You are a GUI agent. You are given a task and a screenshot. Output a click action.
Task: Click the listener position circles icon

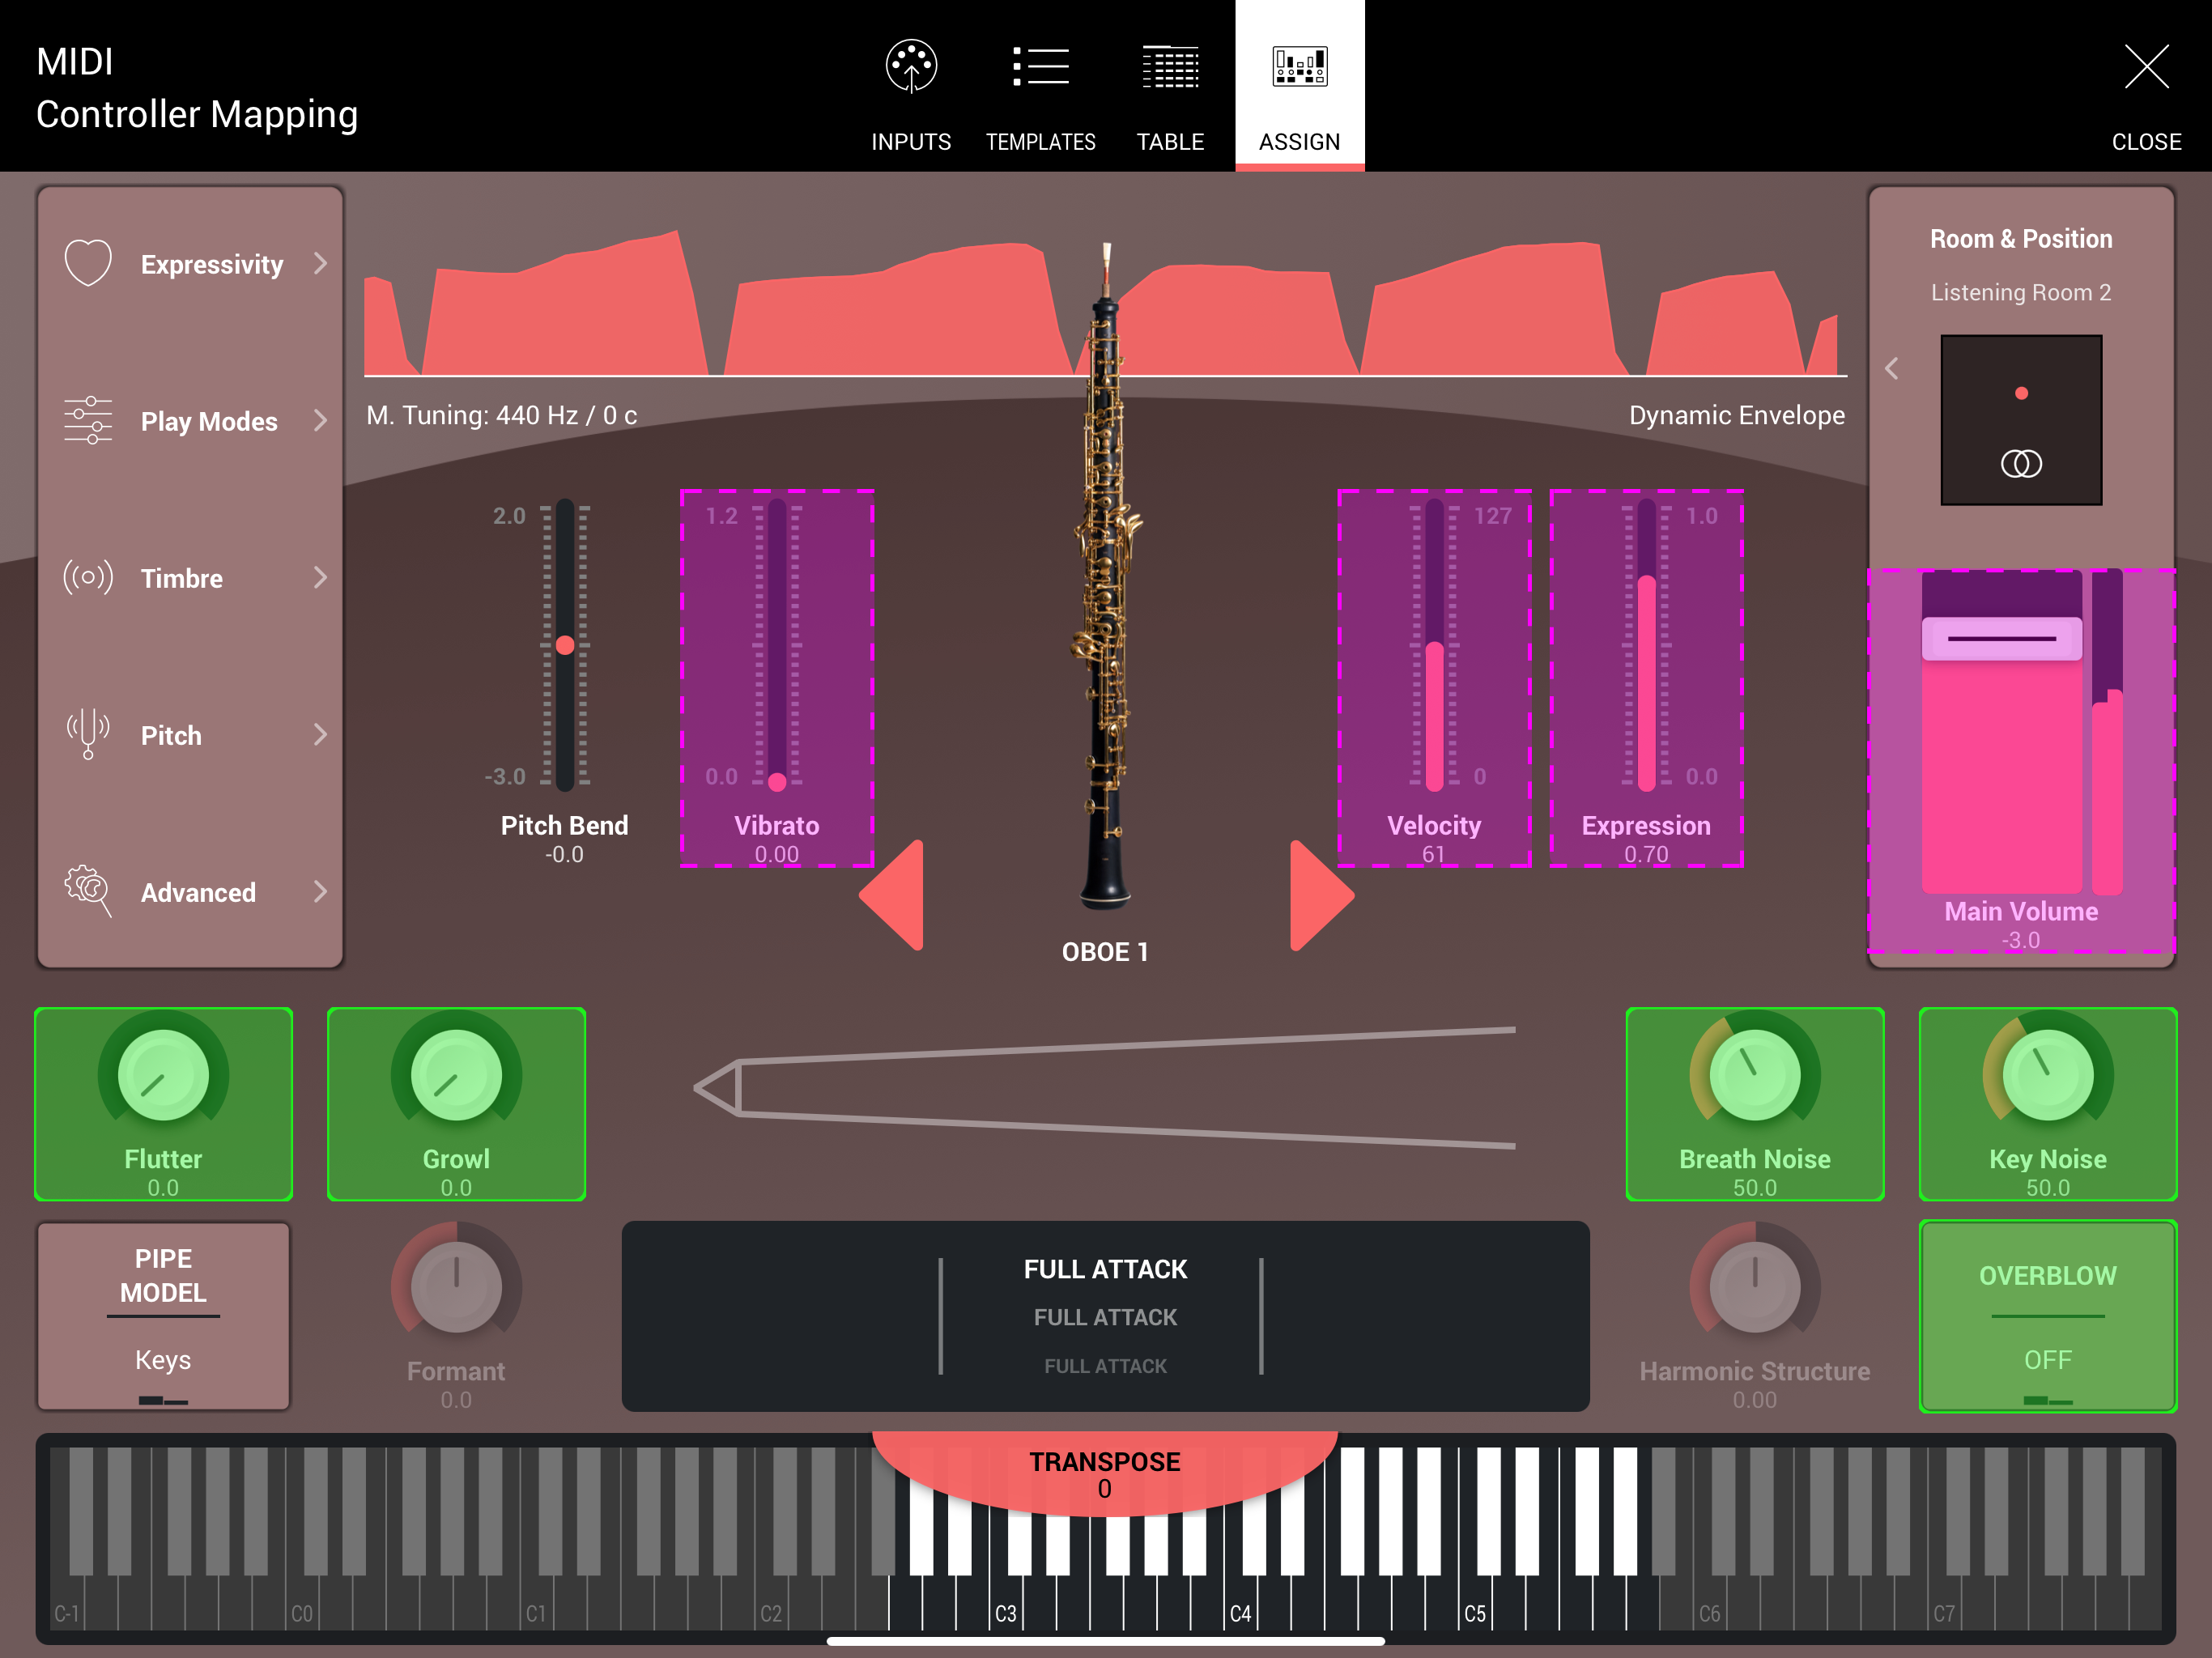coord(2021,464)
